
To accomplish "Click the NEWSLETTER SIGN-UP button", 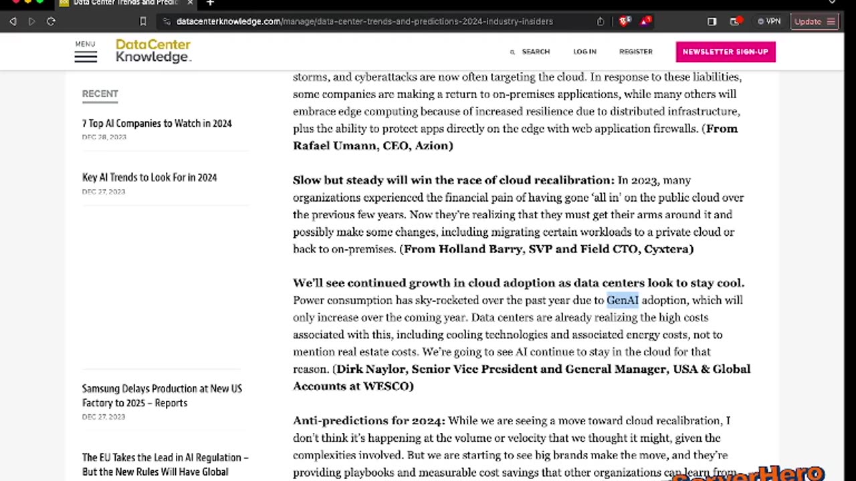I will click(x=726, y=51).
